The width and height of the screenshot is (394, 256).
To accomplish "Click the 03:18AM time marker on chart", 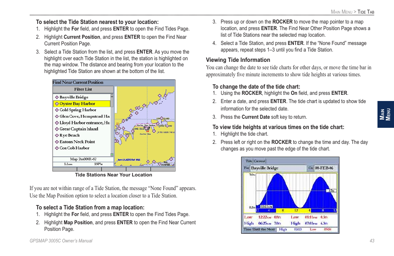I will 266,207.
